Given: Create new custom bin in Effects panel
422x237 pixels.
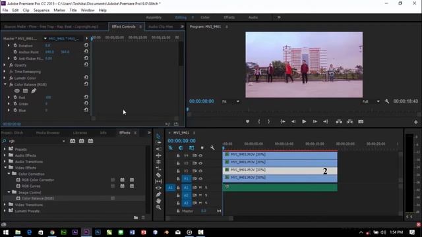Looking at the screenshot, I should tap(136, 218).
